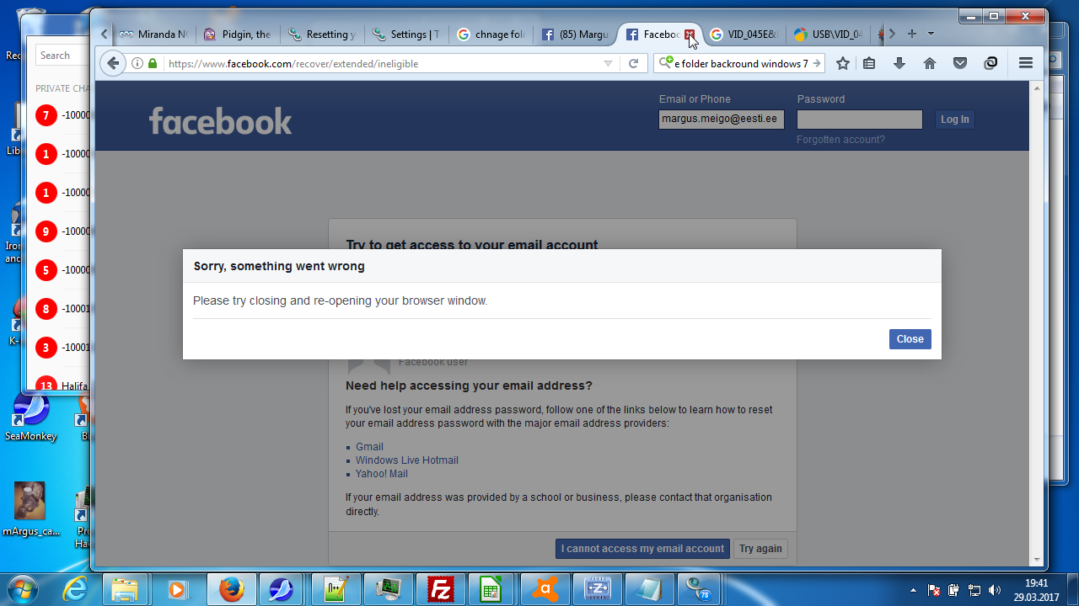Open the address bar history dropdown

pyautogui.click(x=608, y=63)
